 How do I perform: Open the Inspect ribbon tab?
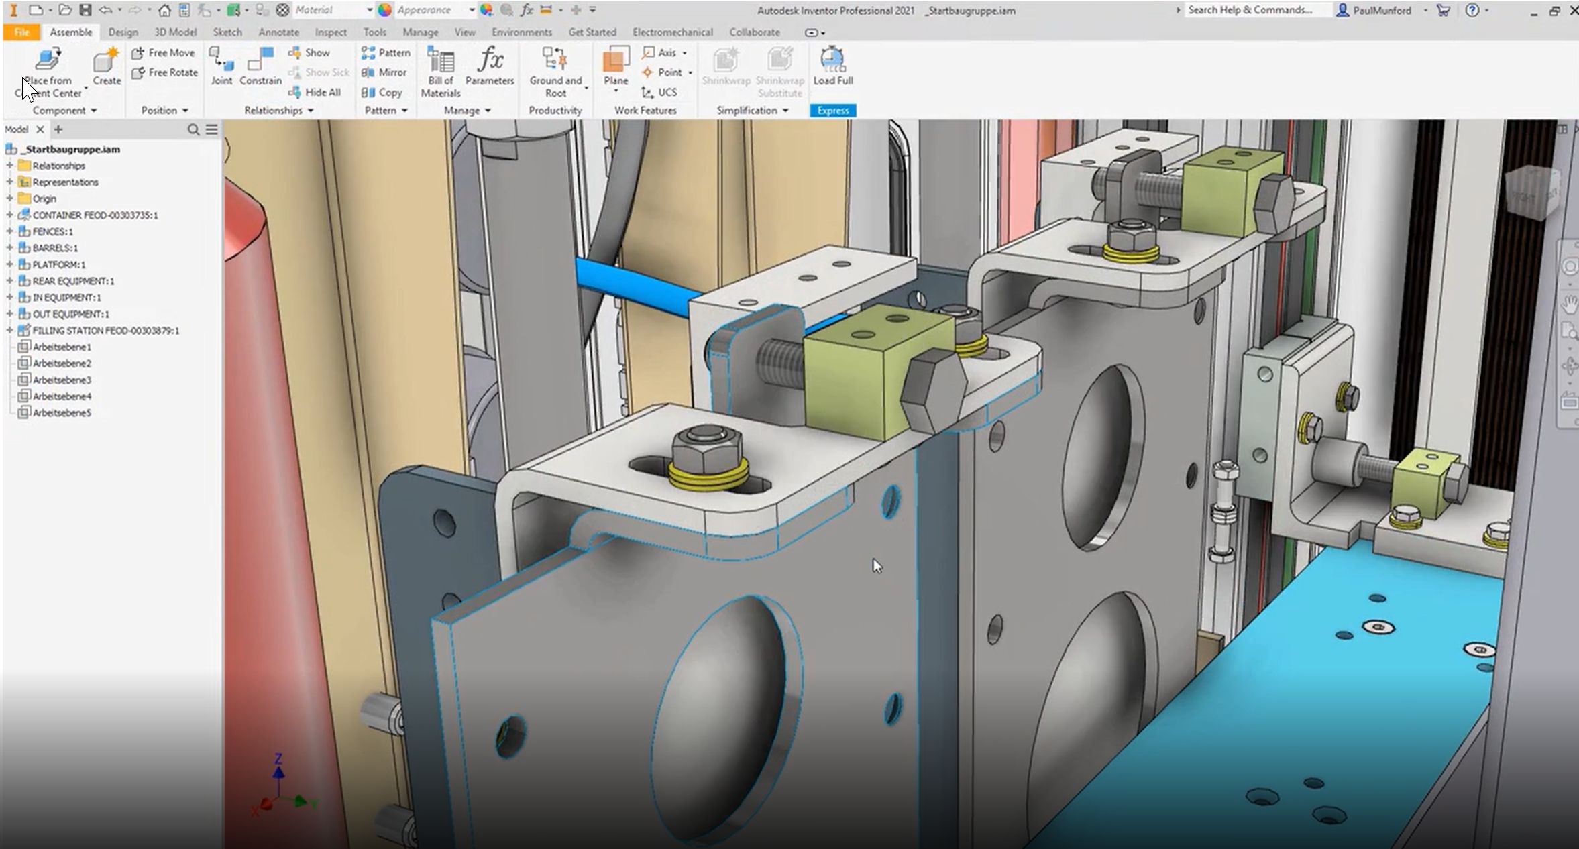(x=331, y=32)
